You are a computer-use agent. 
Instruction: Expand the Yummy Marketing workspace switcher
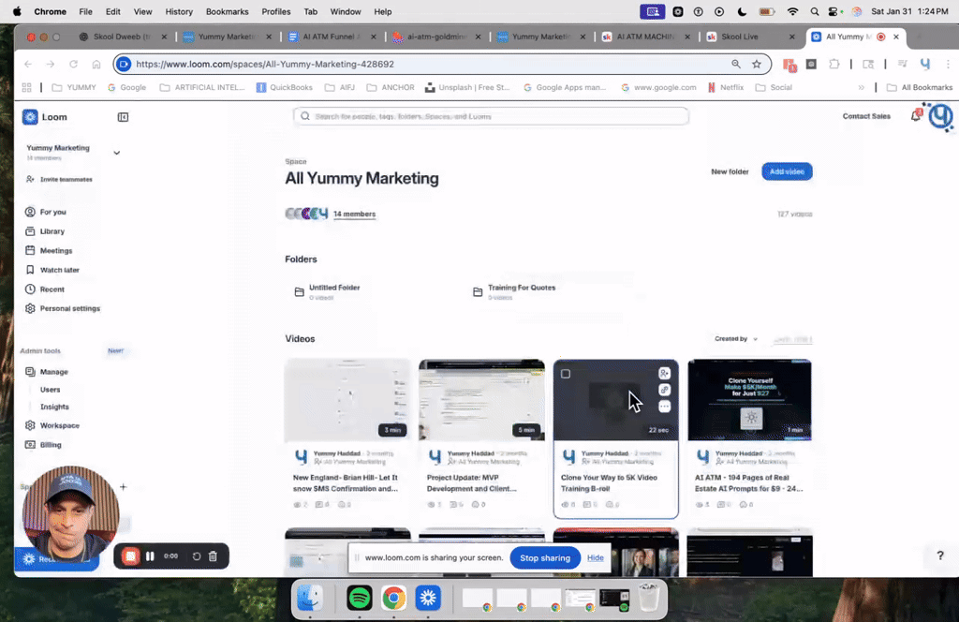116,152
